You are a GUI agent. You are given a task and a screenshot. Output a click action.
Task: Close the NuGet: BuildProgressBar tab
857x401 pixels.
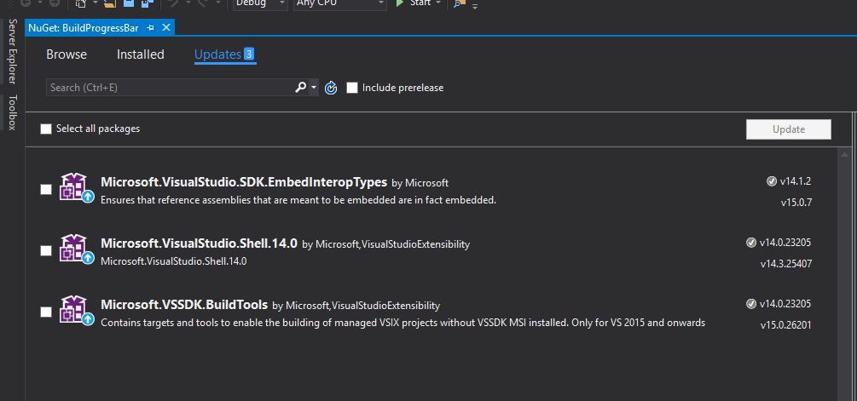pos(166,27)
